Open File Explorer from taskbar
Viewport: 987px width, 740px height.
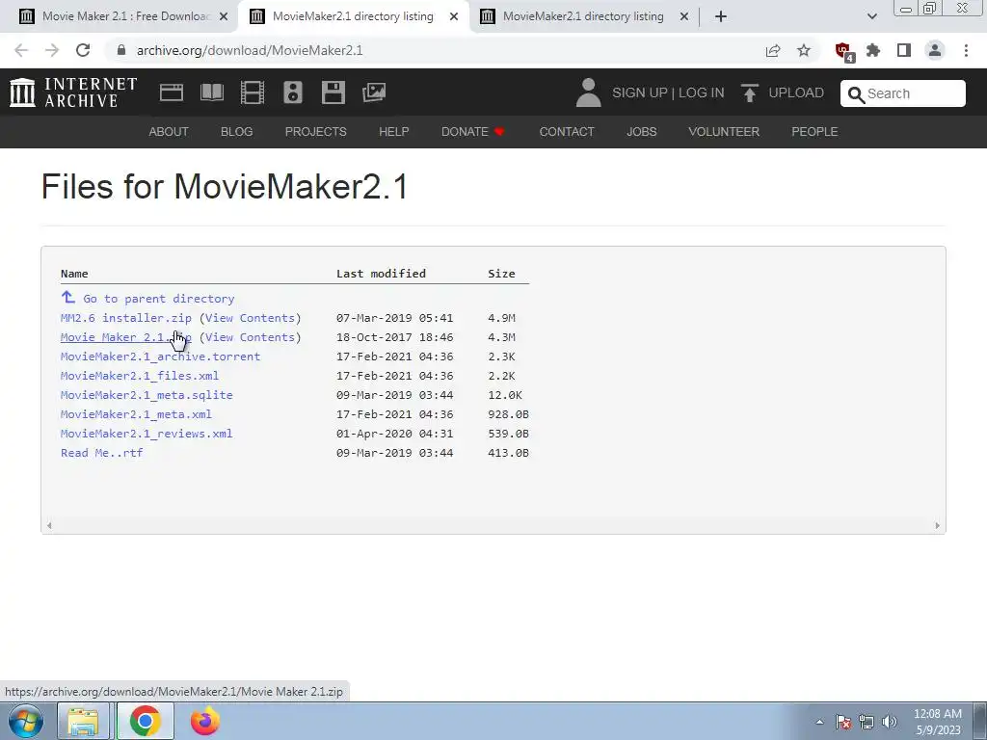pos(83,721)
